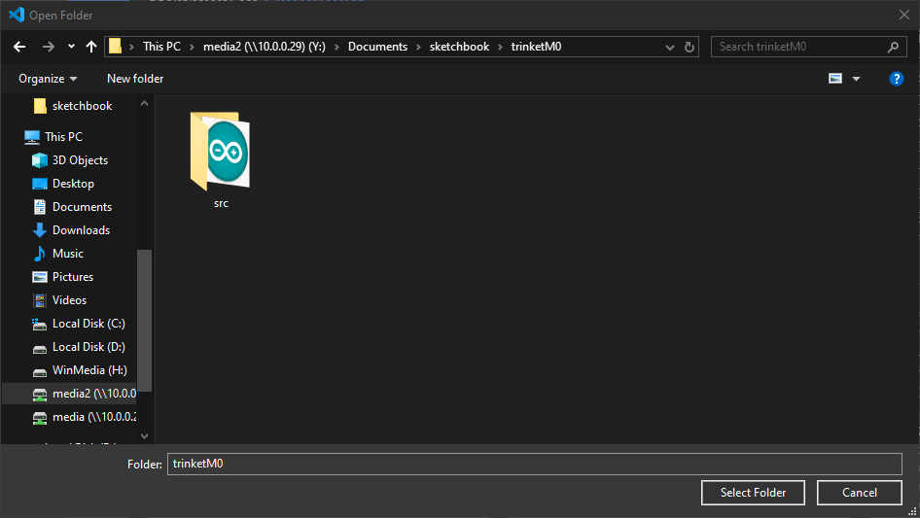Click the Folder name field containing 'trinketM0'
Image resolution: width=920 pixels, height=518 pixels.
pos(535,464)
